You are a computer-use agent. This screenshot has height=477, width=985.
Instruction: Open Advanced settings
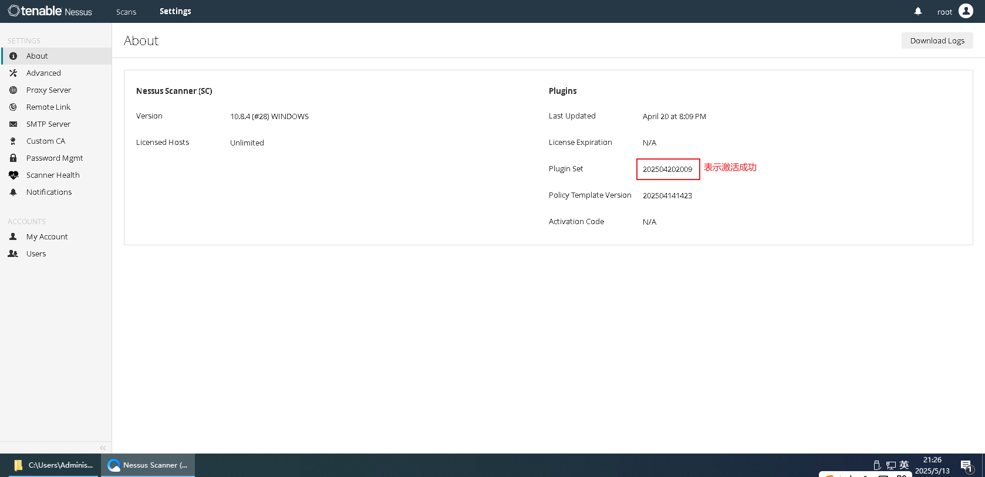(56, 73)
